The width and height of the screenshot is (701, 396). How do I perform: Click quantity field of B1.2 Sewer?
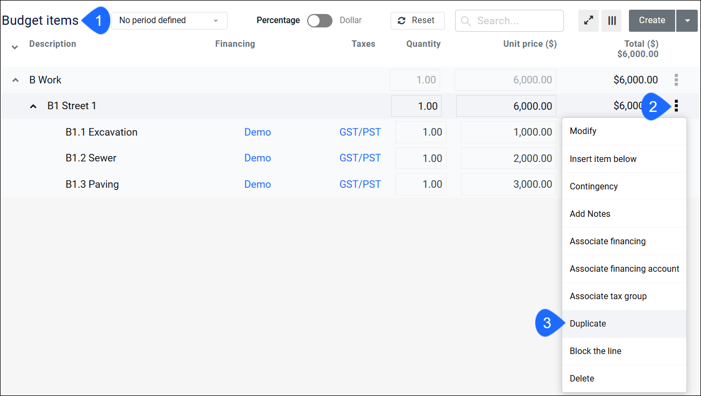421,158
